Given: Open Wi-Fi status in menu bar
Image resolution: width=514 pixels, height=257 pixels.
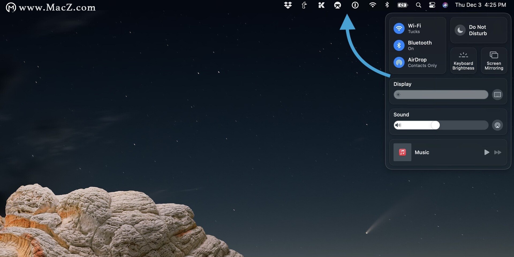Looking at the screenshot, I should [x=372, y=5].
